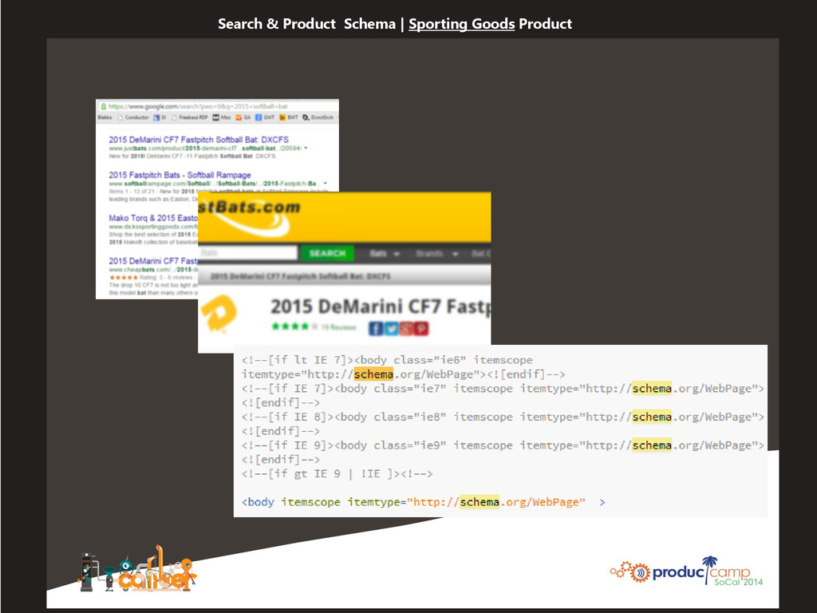Open arrow beside justbats.com result URL
The height and width of the screenshot is (613, 817).
306,148
